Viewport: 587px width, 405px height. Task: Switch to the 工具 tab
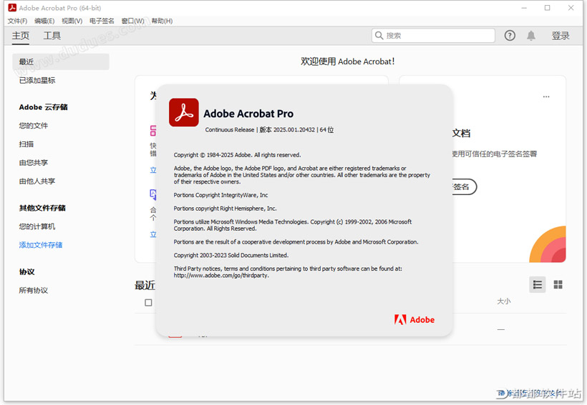(52, 36)
